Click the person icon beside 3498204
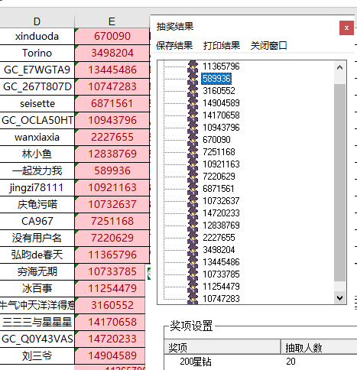The width and height of the screenshot is (357, 370). pyautogui.click(x=193, y=250)
